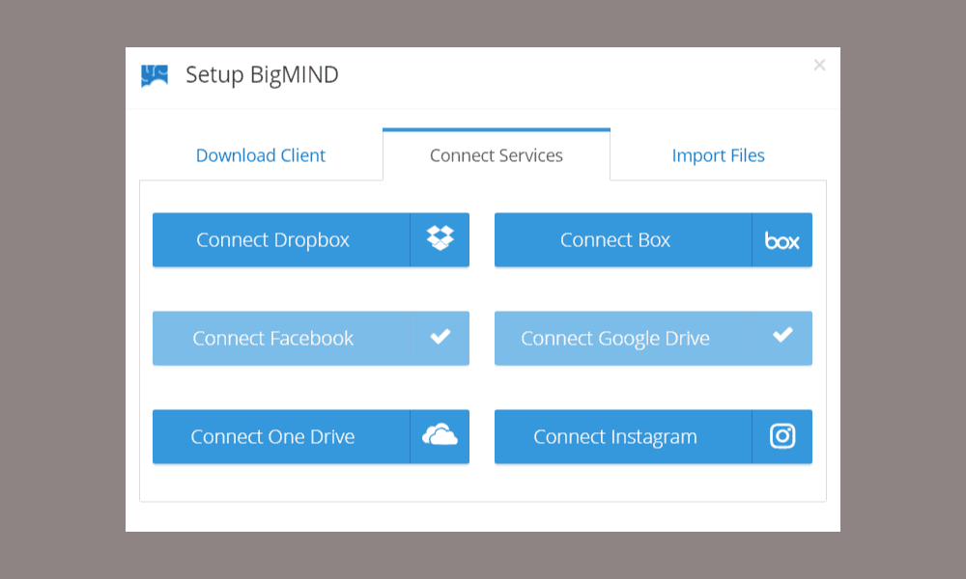Switch to the Download Client tab

coord(261,155)
